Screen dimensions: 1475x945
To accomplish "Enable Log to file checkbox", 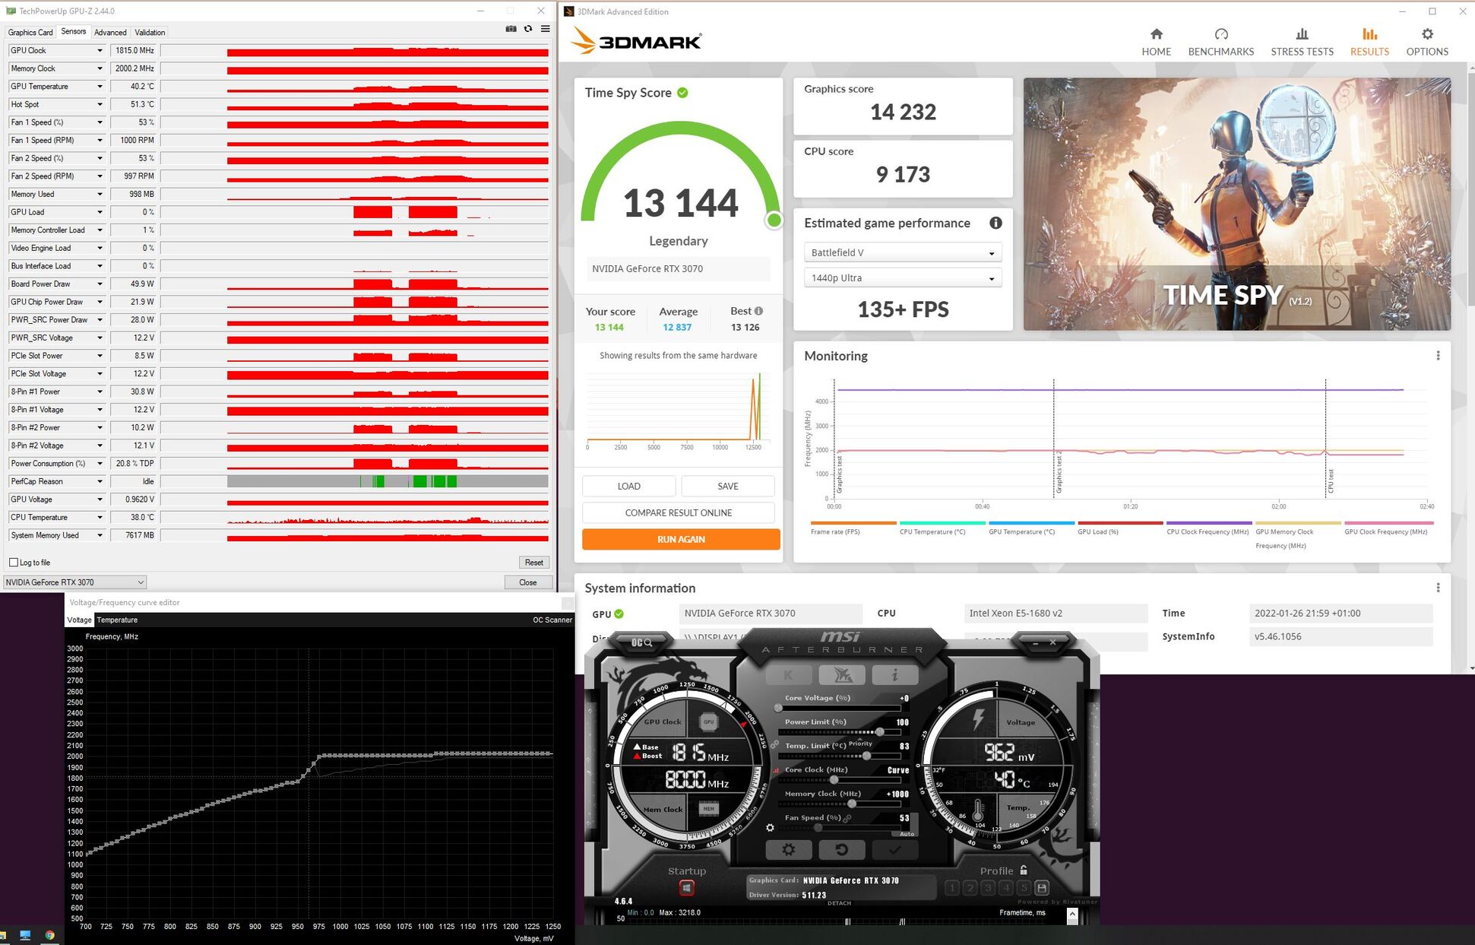I will tap(14, 563).
